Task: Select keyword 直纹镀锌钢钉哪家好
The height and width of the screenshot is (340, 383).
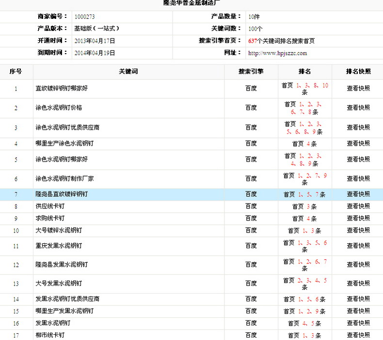Action: pos(62,88)
